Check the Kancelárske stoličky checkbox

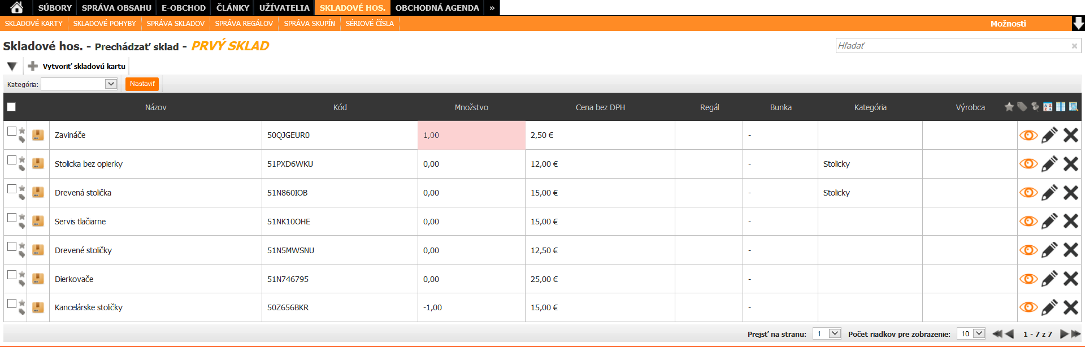pyautogui.click(x=12, y=303)
